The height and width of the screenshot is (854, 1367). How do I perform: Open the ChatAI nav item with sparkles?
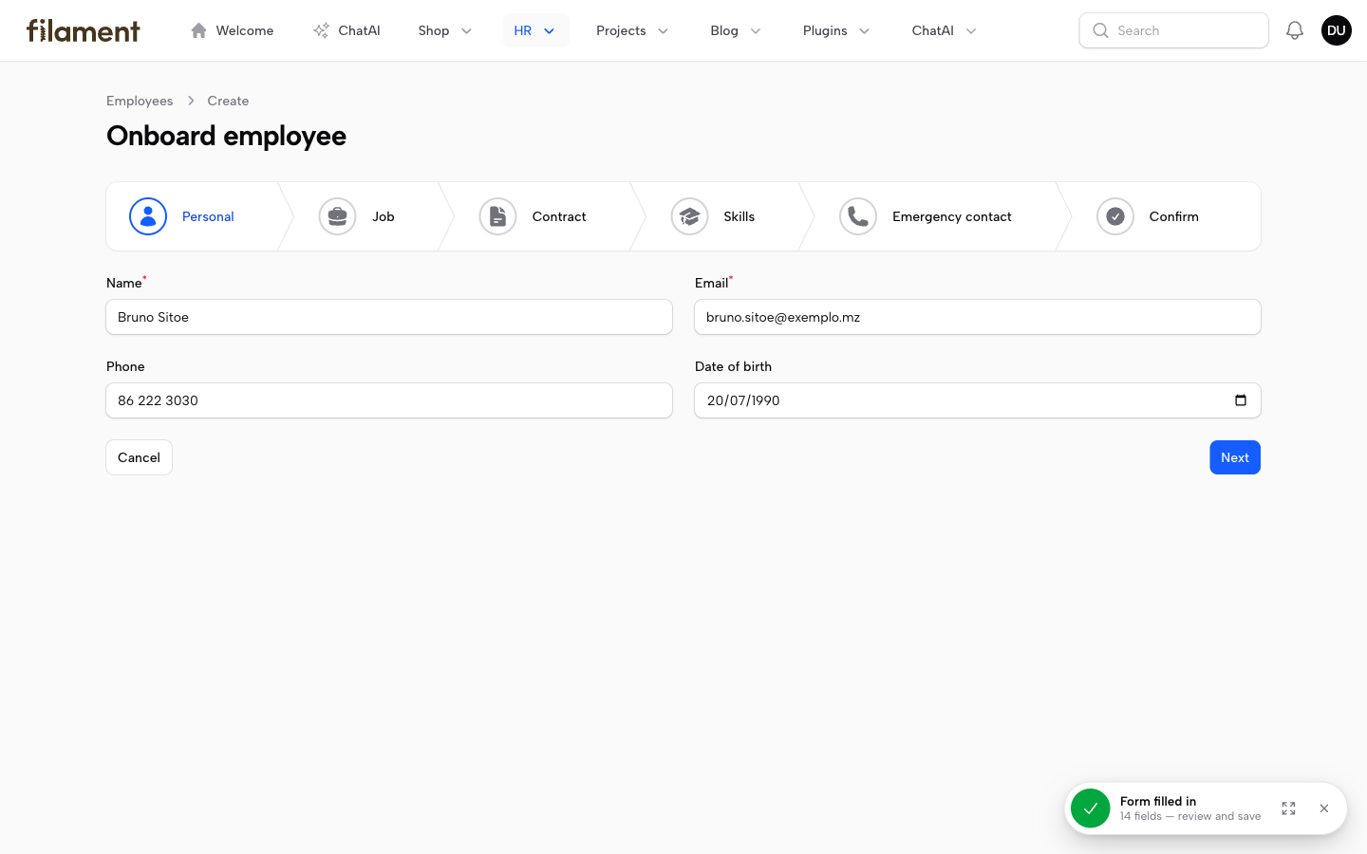click(346, 30)
